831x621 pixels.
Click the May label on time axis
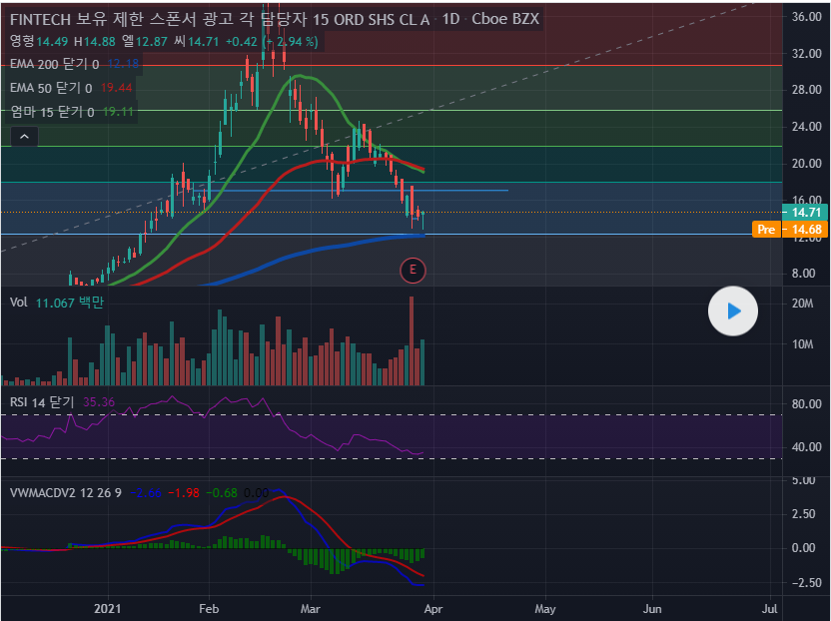(544, 607)
